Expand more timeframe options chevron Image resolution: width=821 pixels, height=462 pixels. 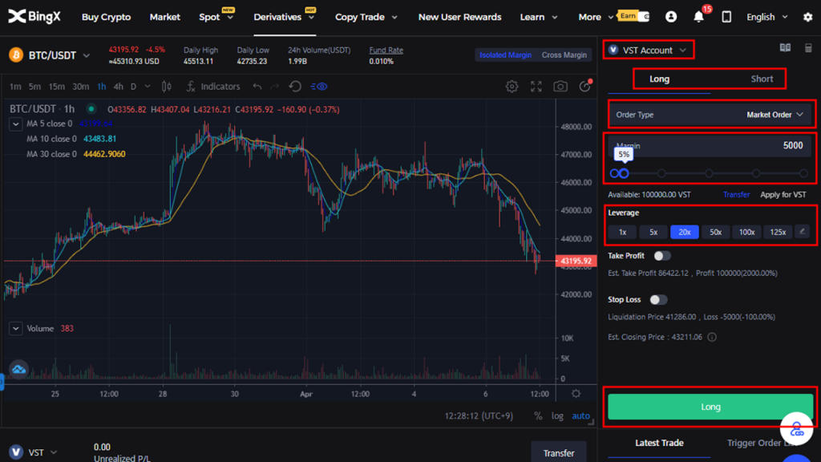(x=148, y=87)
